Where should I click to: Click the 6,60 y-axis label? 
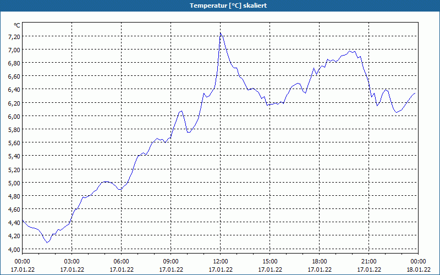pos(14,76)
